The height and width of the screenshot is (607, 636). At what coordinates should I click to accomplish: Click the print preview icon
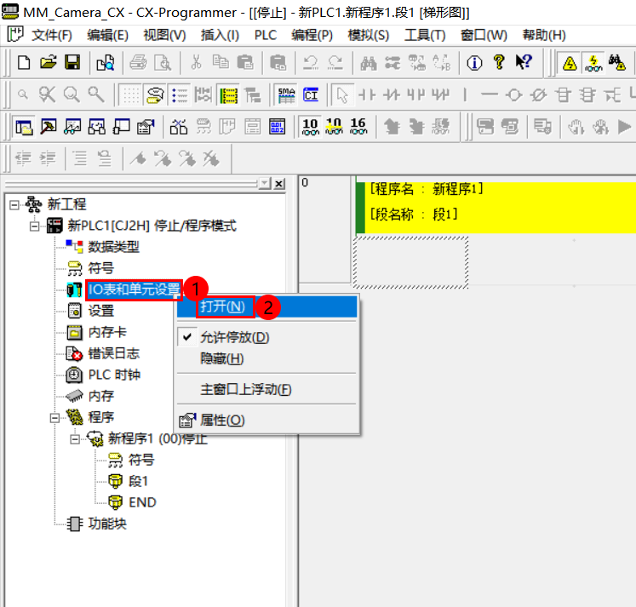(x=163, y=62)
